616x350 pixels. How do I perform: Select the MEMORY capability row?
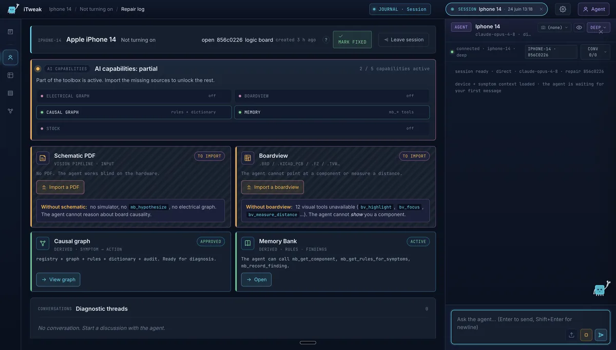click(332, 112)
